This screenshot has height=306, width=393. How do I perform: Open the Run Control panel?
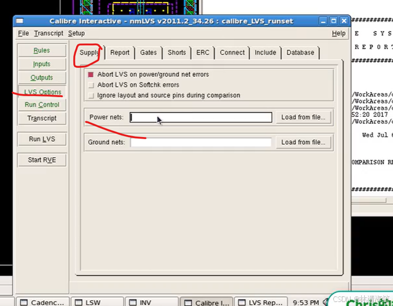point(42,105)
